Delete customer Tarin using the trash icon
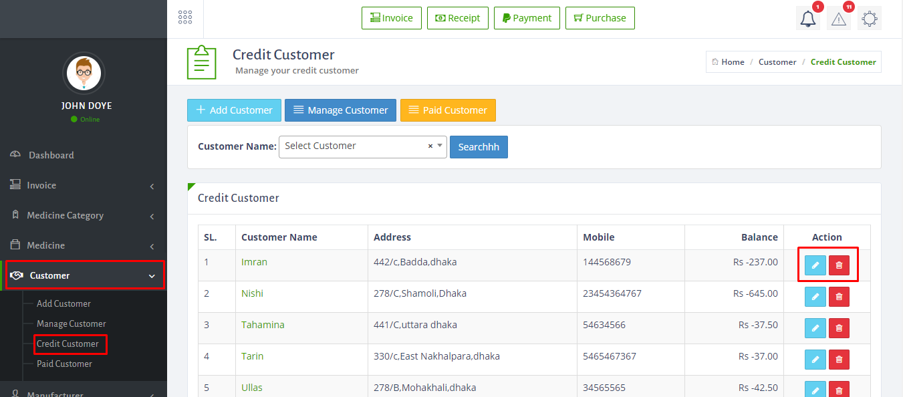Screen dimensions: 903x397 (839, 360)
